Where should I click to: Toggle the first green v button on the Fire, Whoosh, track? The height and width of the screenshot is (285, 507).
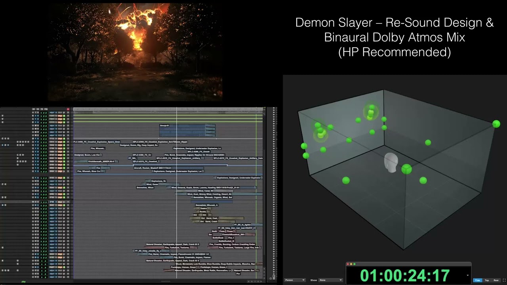[x=41, y=148]
